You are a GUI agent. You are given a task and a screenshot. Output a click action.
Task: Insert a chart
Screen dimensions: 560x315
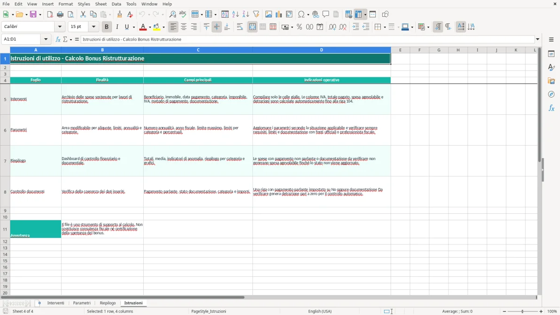point(279,14)
